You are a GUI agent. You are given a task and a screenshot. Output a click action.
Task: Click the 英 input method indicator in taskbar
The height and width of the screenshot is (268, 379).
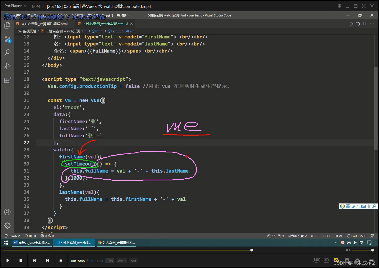click(x=361, y=243)
